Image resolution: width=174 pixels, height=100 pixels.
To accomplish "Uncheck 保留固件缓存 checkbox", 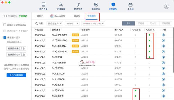I will 5,37.
